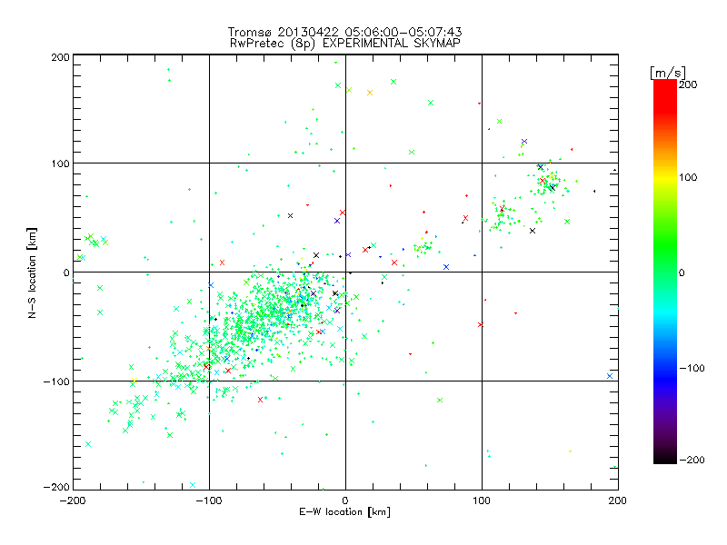Click the E-W axis '100' tick label
The image size is (727, 545).
(x=482, y=500)
